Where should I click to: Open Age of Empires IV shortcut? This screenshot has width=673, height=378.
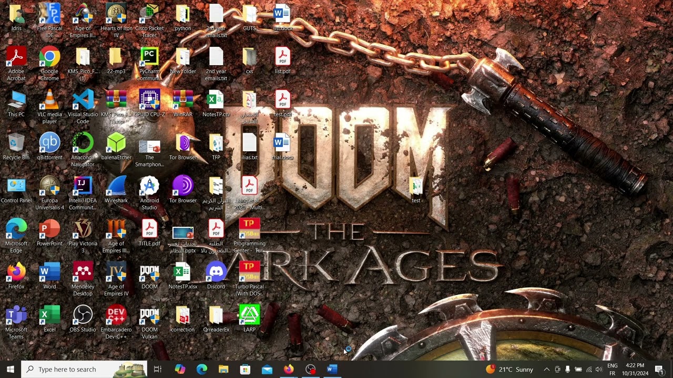[116, 279]
